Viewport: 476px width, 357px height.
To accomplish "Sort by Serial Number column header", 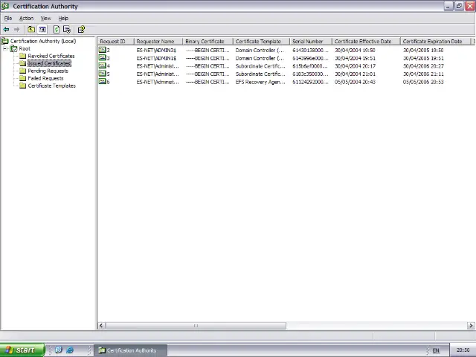I will [x=311, y=42].
